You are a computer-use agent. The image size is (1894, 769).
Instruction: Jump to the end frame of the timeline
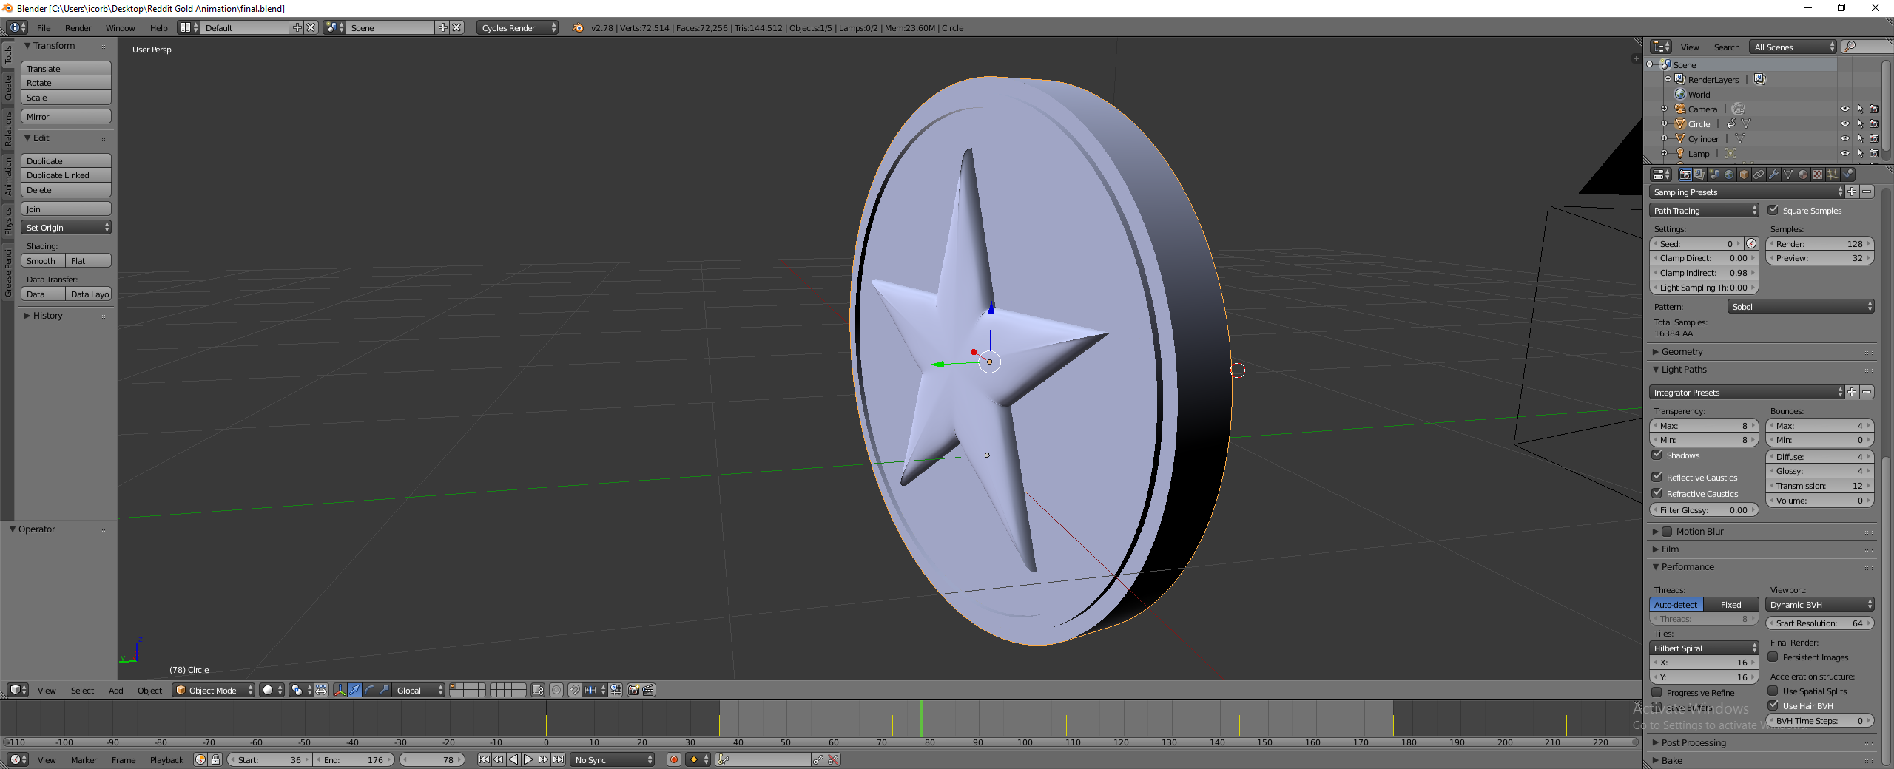558,759
